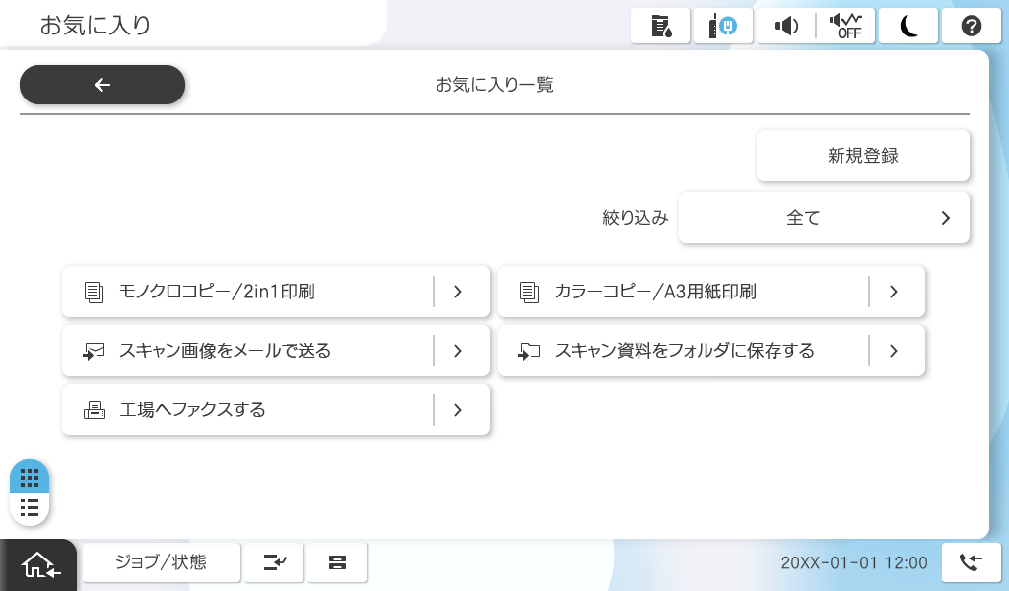
Task: Open the ink supply status icon
Action: [660, 27]
